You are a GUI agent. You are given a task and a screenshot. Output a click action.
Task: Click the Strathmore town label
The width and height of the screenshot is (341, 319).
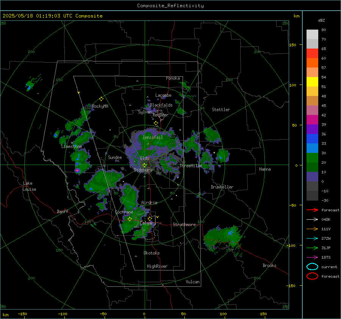(184, 225)
